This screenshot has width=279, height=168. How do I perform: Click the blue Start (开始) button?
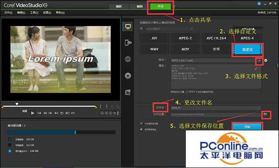[247, 127]
